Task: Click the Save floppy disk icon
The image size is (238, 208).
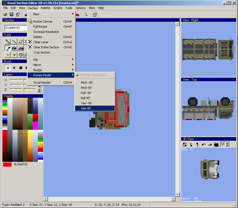Action: click(12, 14)
